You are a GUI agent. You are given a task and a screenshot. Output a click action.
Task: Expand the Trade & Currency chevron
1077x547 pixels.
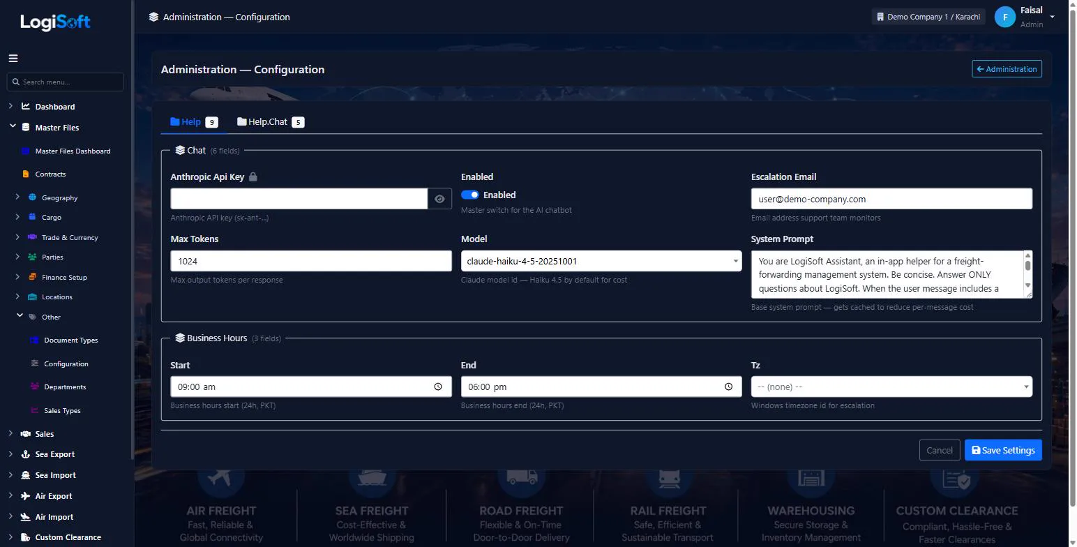[17, 237]
